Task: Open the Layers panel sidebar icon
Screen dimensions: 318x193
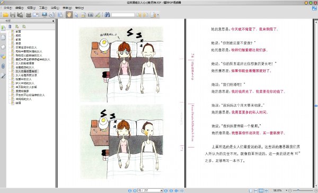Action: click(x=3, y=47)
